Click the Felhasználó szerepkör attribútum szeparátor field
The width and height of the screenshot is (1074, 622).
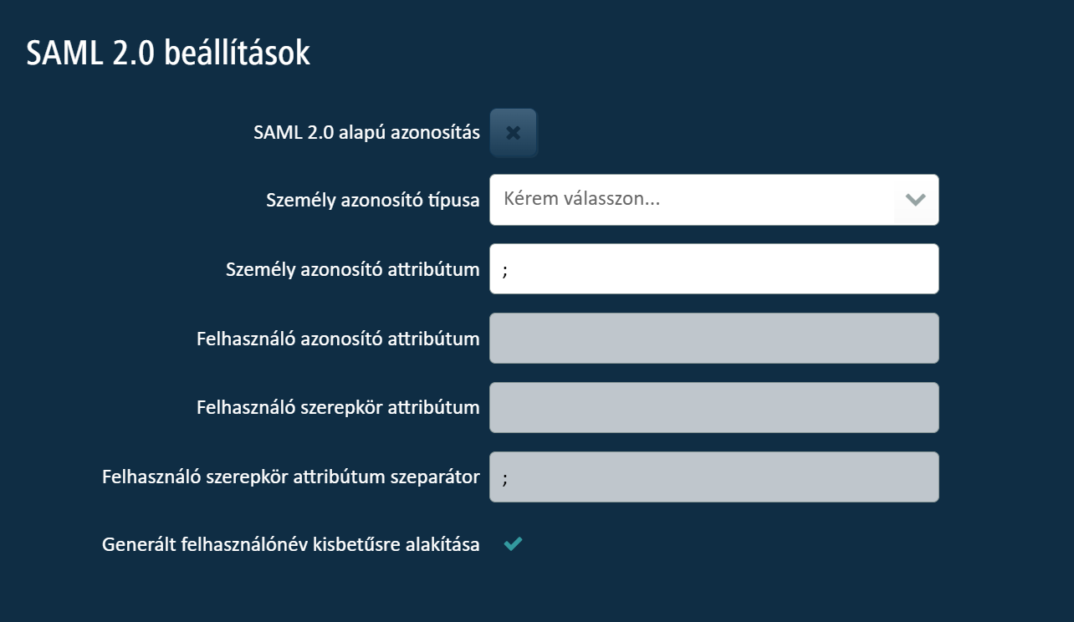(713, 477)
